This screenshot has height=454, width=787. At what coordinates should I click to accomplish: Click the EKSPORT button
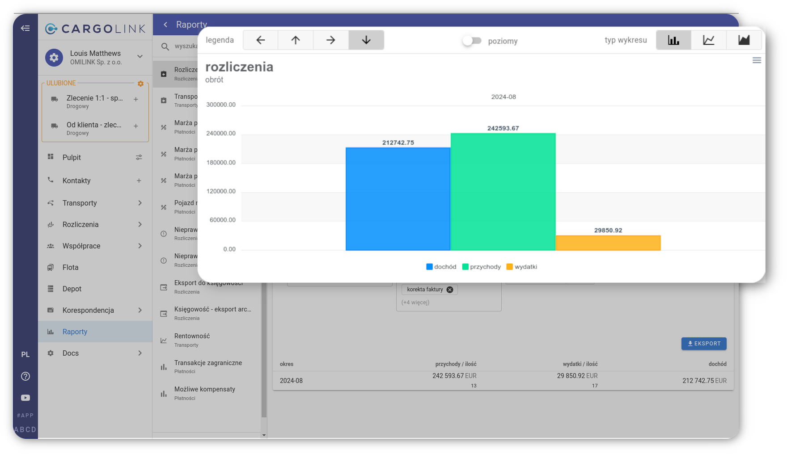704,344
